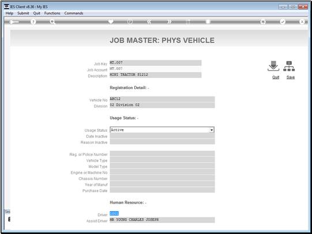Expand the Usage Status dropdown arrow

click(212, 130)
